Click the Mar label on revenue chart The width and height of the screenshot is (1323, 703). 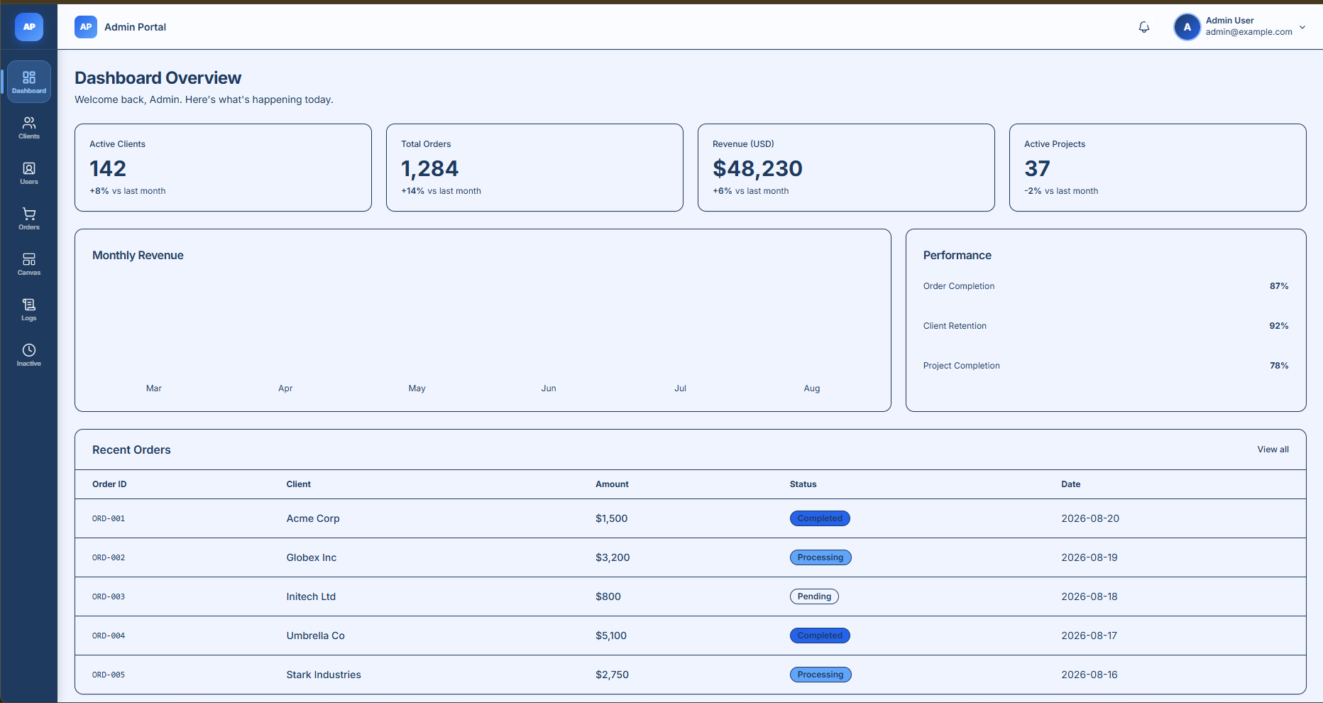[x=154, y=388]
